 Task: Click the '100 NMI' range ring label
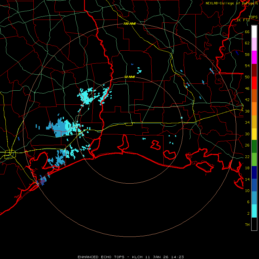(x=129, y=24)
